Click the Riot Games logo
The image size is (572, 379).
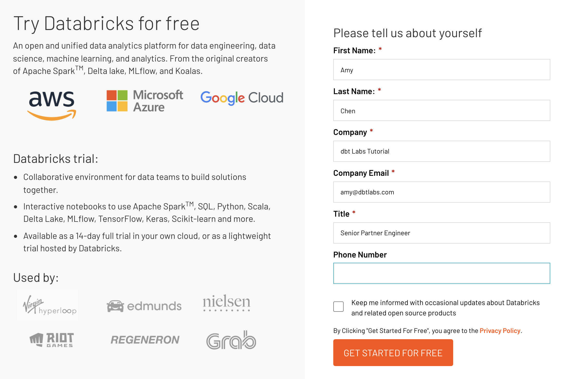coord(51,340)
